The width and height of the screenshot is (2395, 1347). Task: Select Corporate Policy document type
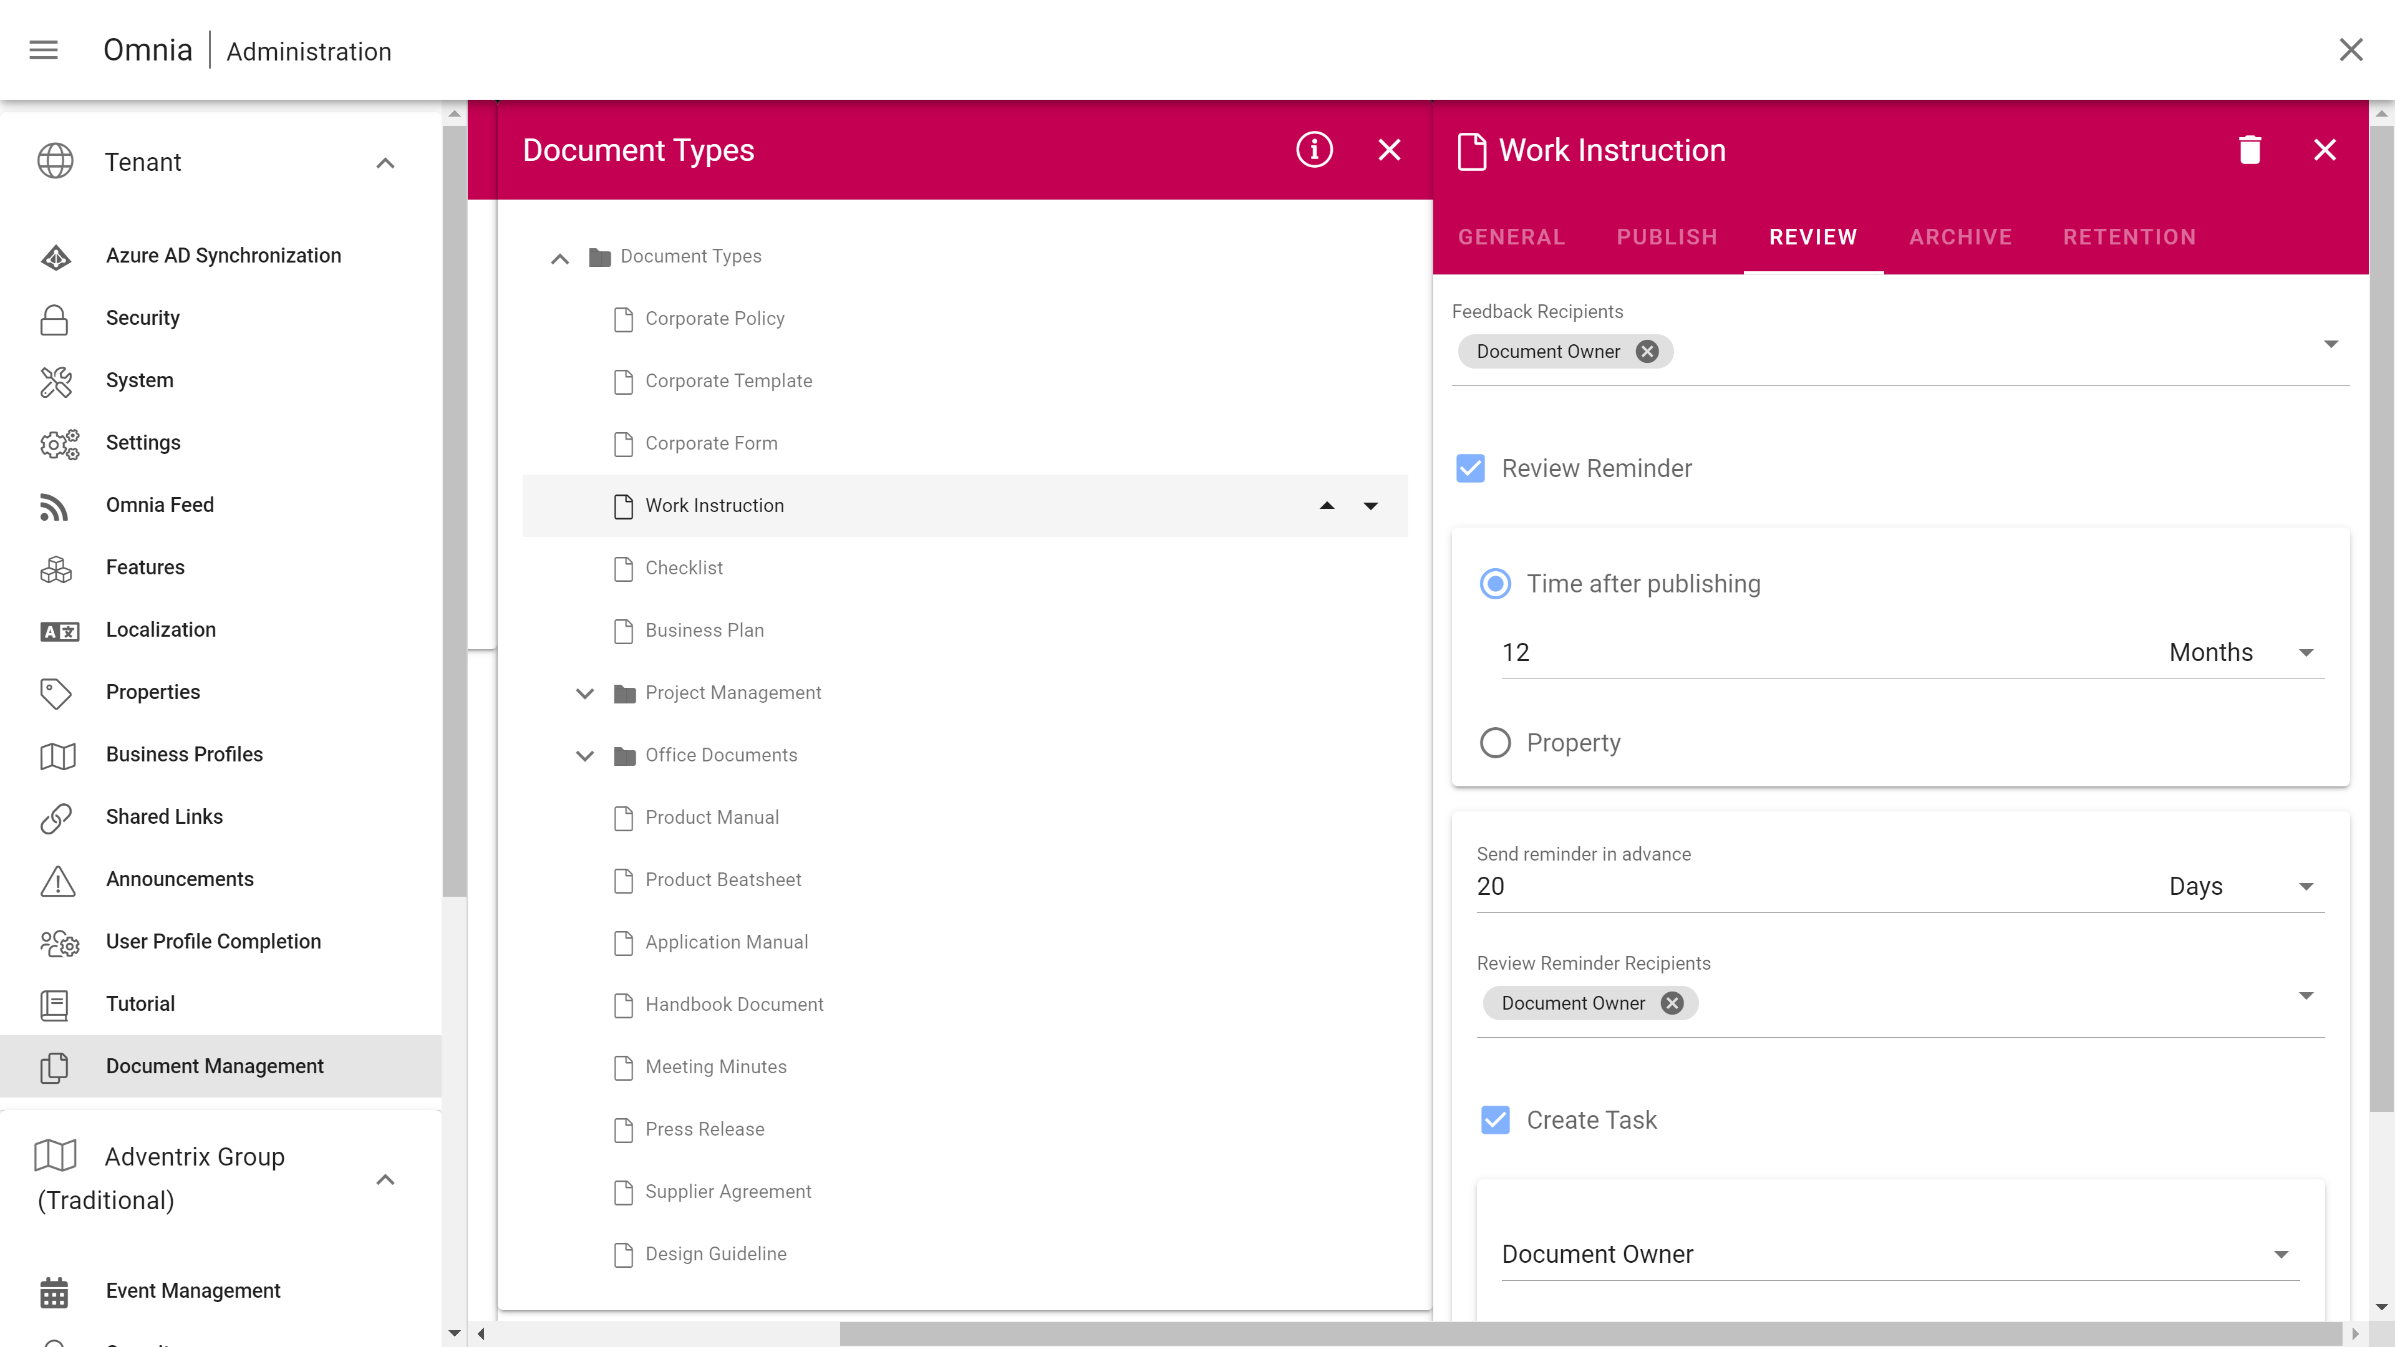[714, 319]
